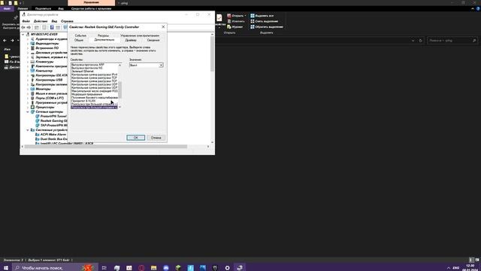This screenshot has height=271, width=481.
Task: Open Справка menu in Device Manager
Action: 67,21
